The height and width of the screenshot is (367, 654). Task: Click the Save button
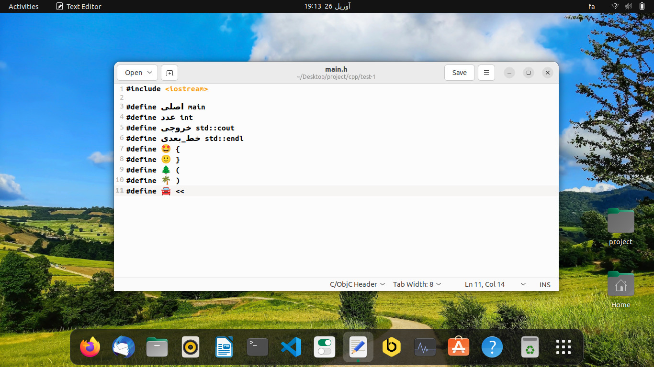[459, 73]
